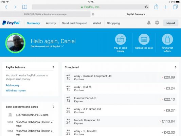Click the PayPal balance heading
Screen dimensions: 181x136
click(15, 67)
